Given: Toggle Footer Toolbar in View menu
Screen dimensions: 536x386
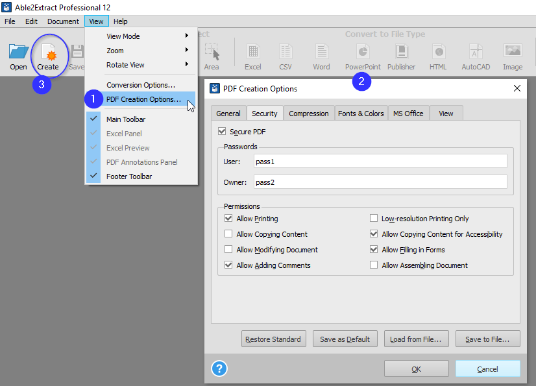Looking at the screenshot, I should (141, 176).
